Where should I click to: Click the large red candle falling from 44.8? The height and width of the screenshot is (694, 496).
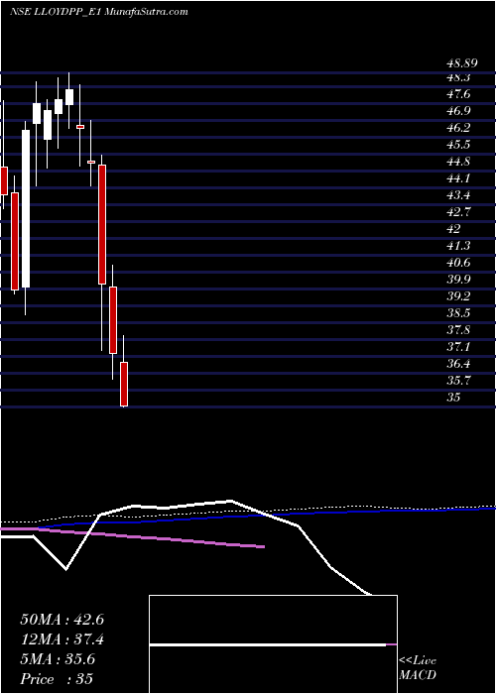click(102, 224)
